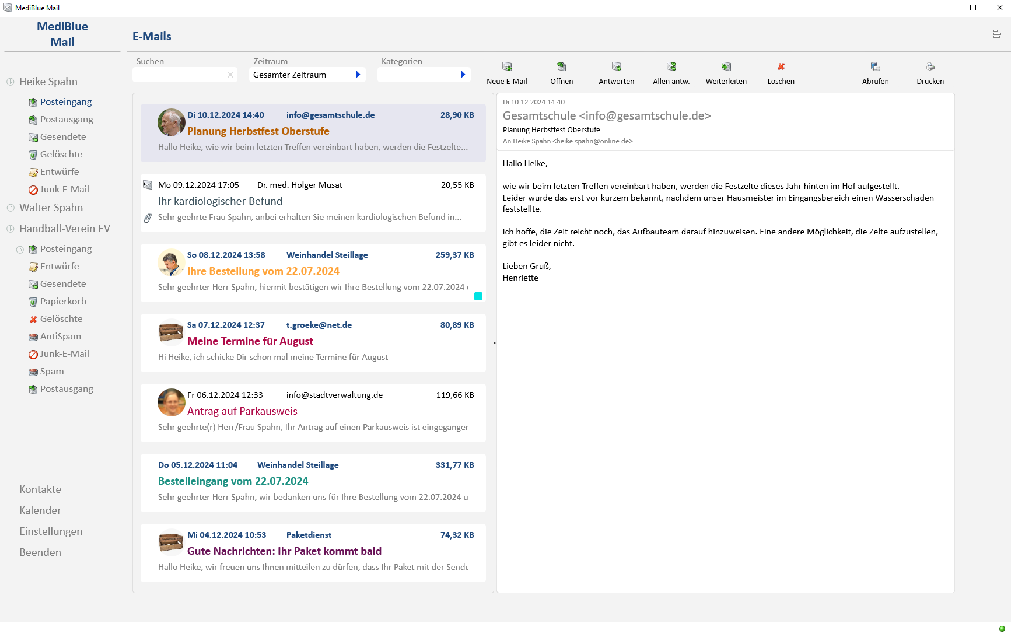Select email Planung Herbstfest Oberstufe
The image size is (1011, 634).
[x=313, y=132]
